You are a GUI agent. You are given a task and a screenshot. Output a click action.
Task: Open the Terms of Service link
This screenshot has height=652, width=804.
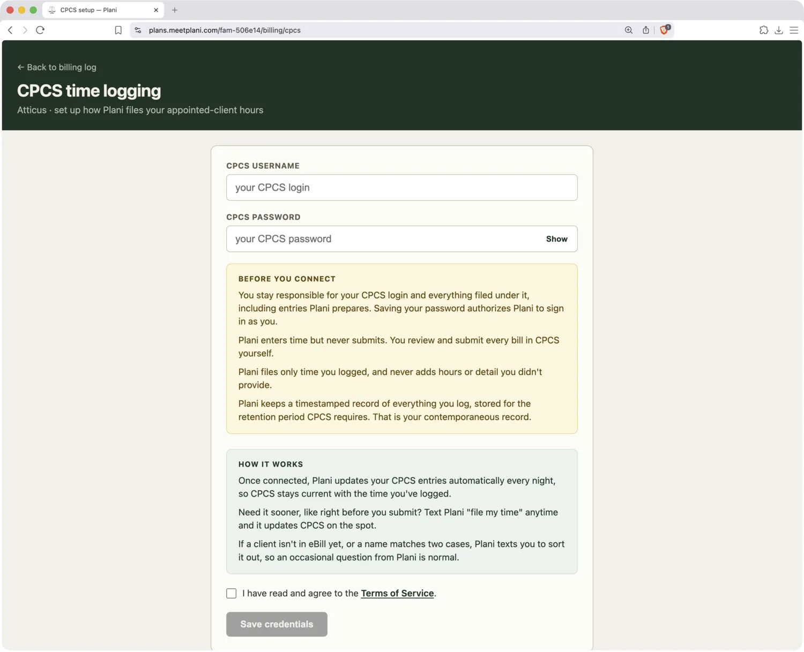tap(397, 593)
